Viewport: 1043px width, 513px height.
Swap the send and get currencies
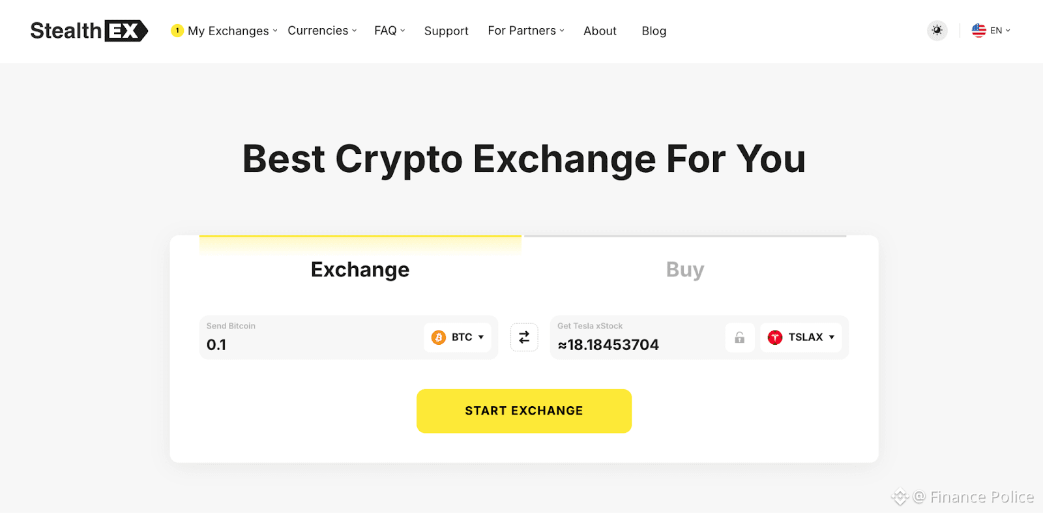524,337
